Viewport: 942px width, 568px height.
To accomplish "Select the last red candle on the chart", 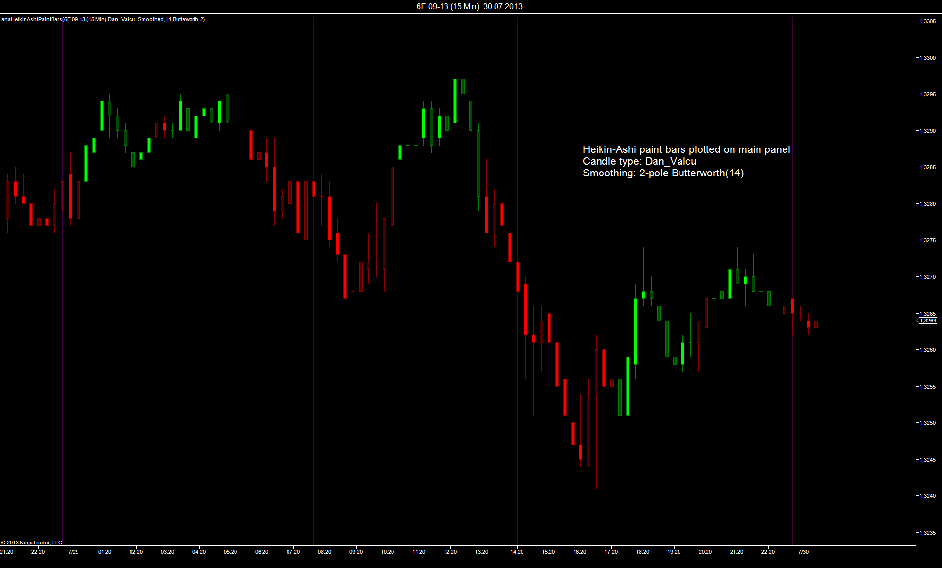I will pos(816,324).
